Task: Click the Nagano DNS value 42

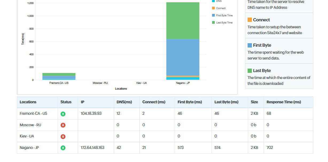Action: 119,148
